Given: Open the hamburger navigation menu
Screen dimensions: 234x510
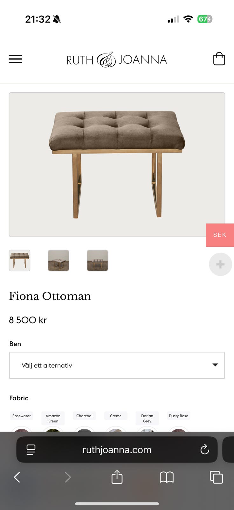Looking at the screenshot, I should pos(15,59).
